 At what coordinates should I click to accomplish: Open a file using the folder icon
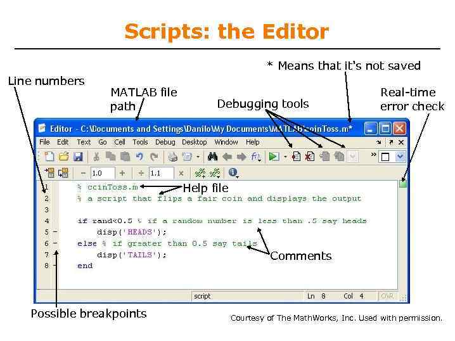click(63, 157)
